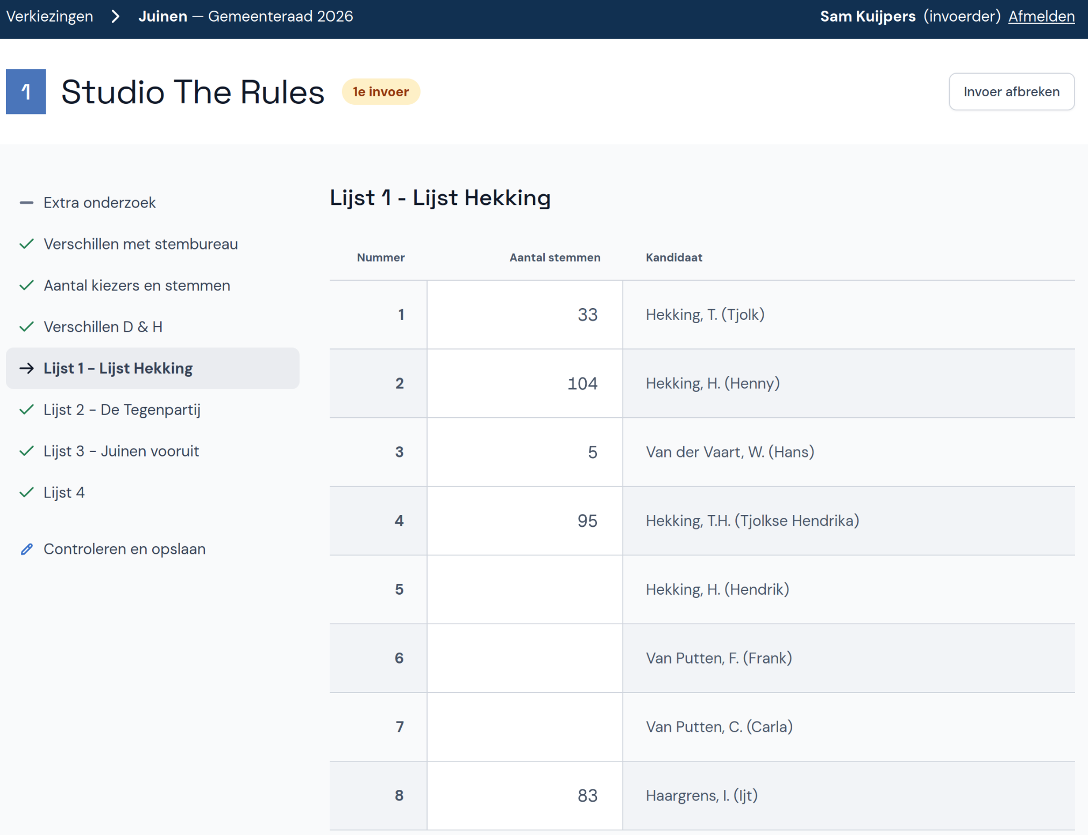
Task: Go to Lijst 3 - Juinen vooruit section
Action: [121, 451]
